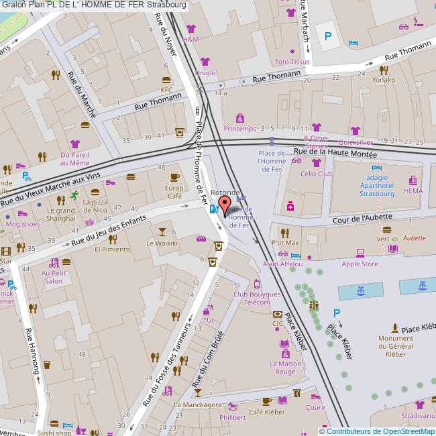Click the Printemps department store label

point(239,128)
